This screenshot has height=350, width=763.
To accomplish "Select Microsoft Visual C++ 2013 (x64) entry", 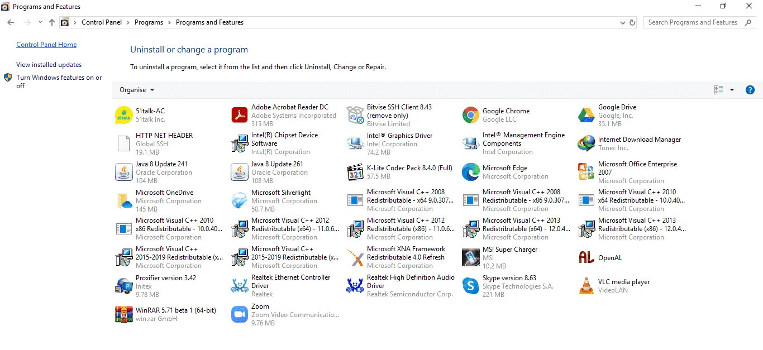I will 516,229.
